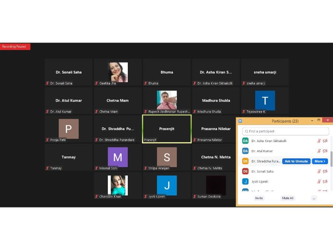Click the Dr. Atul Kumar video tile
Viewport: 333px width, 250px height.
69,100
